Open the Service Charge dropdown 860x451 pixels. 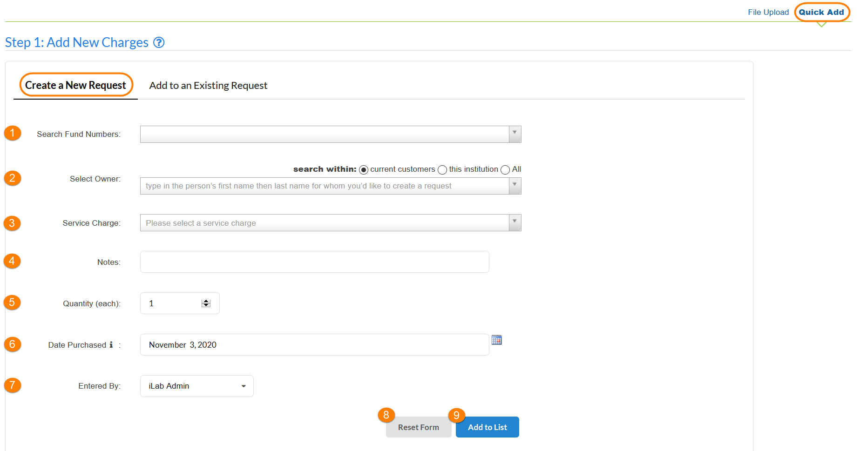515,222
